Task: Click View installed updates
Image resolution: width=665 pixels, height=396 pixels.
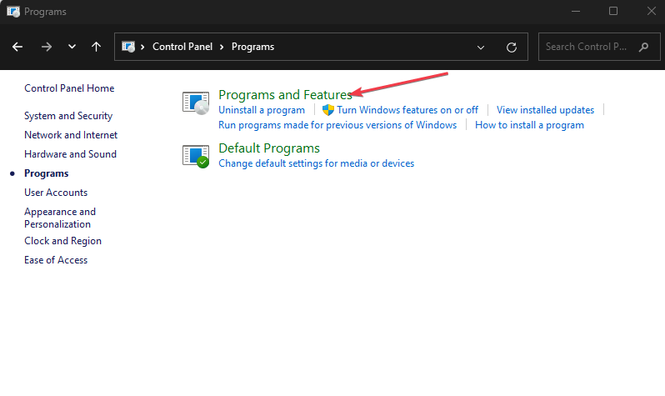Action: point(545,110)
